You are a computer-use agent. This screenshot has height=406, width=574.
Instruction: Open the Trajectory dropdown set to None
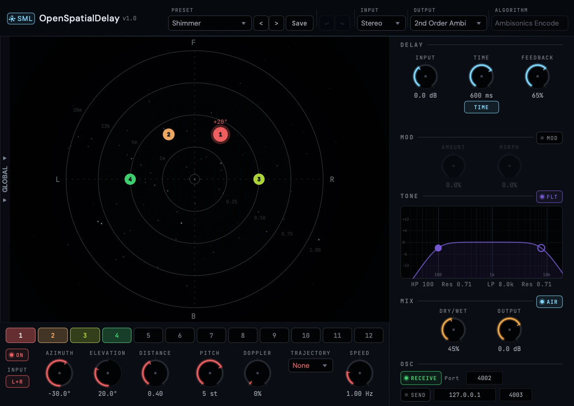[x=311, y=365]
